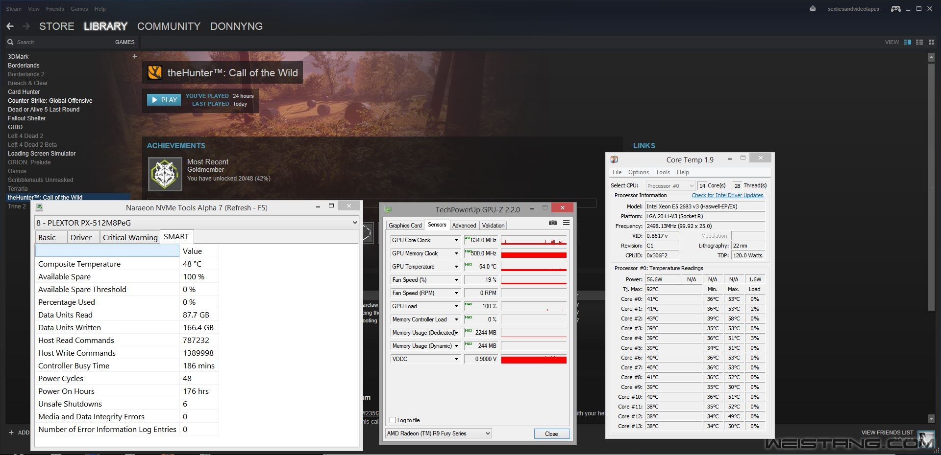Switch library to list view icon

click(919, 42)
